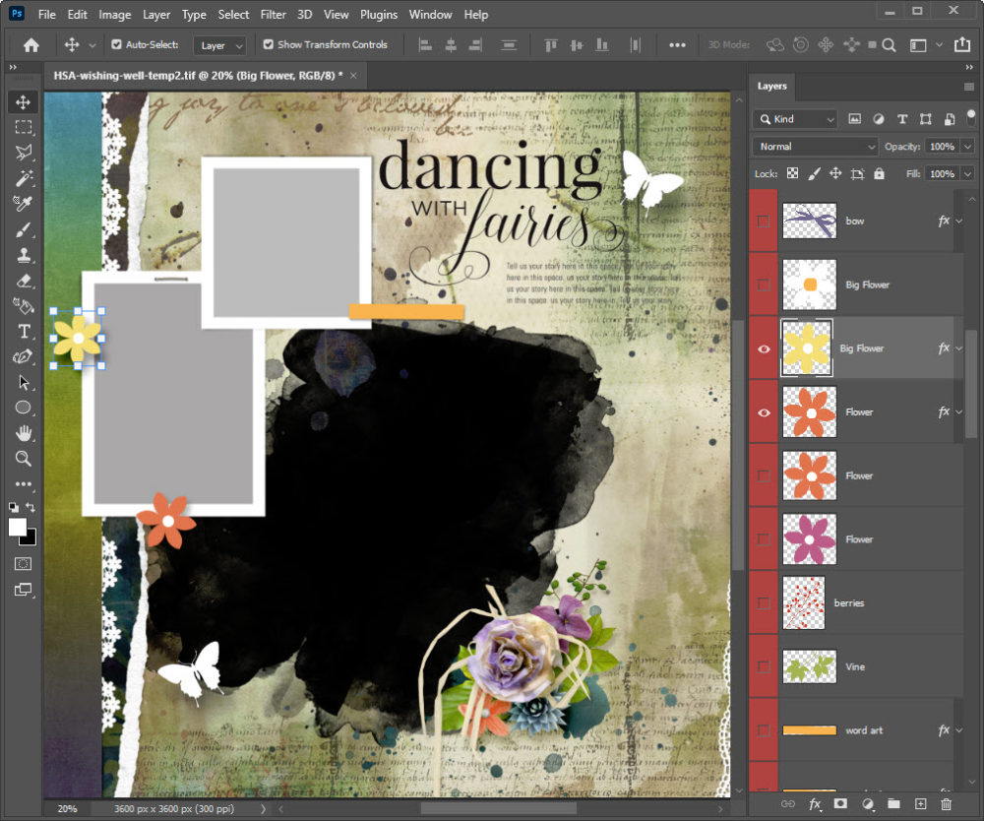Activate the Horizontal Type tool
The width and height of the screenshot is (984, 821).
tap(24, 332)
